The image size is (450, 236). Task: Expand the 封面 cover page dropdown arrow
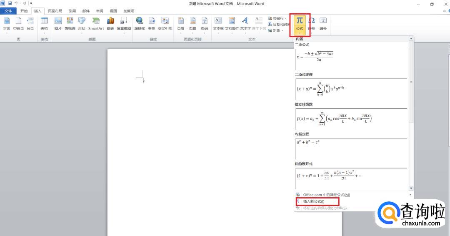coord(7,33)
